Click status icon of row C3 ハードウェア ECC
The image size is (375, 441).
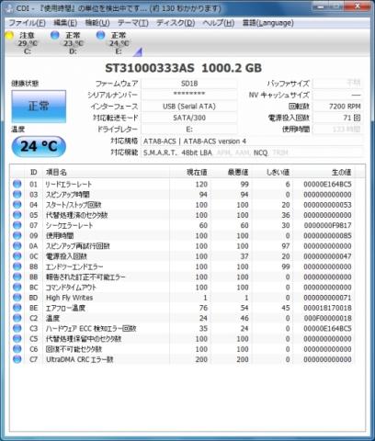click(x=17, y=328)
